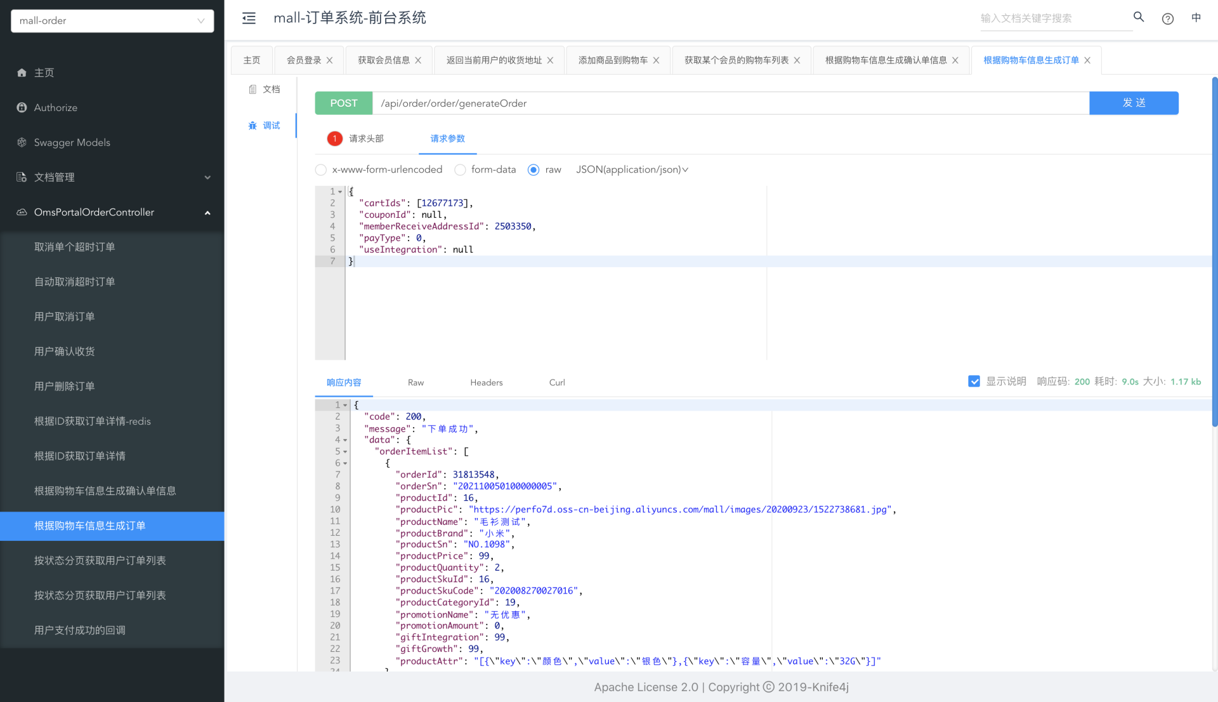Click the 调试 bug icon
Screen dimensions: 1218x702
(x=252, y=126)
